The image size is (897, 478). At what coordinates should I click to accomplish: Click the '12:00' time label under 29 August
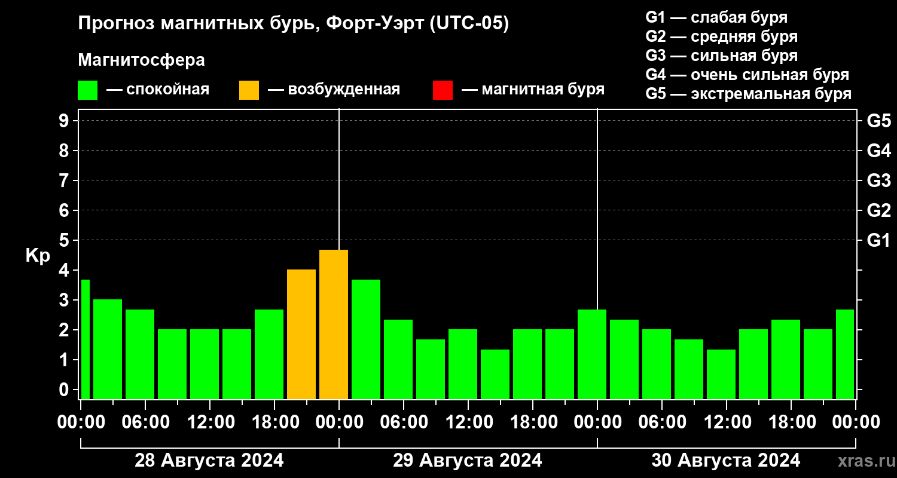pyautogui.click(x=469, y=422)
